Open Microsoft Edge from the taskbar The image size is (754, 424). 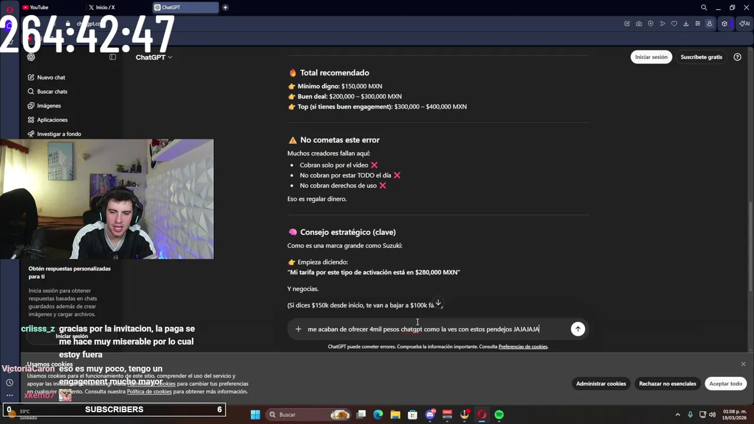click(x=378, y=415)
